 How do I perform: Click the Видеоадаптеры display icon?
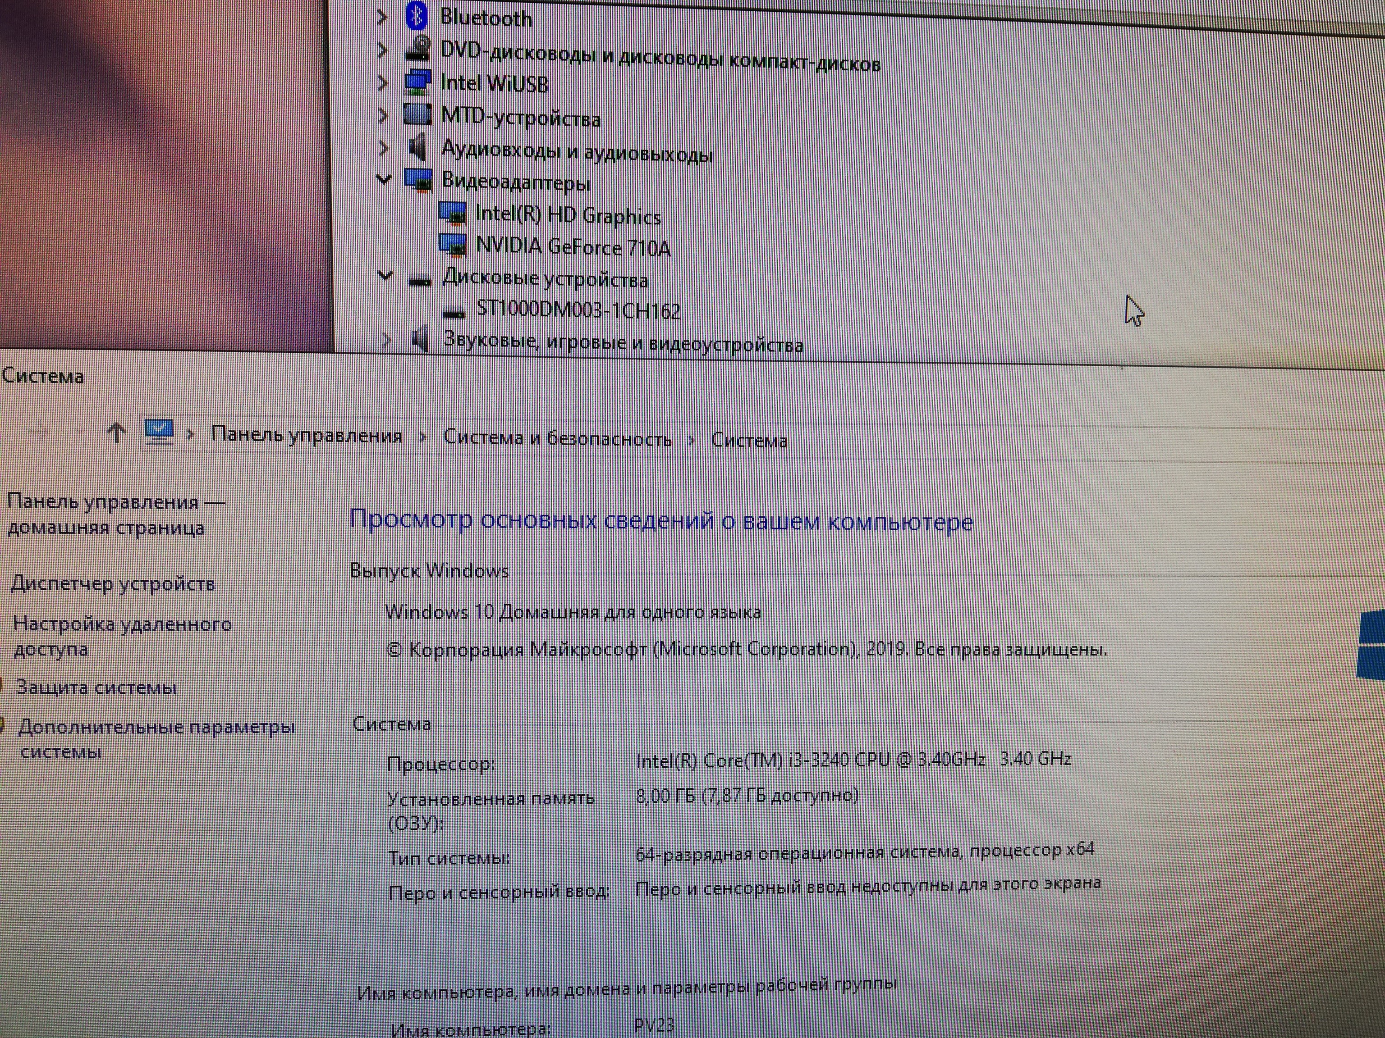(418, 180)
